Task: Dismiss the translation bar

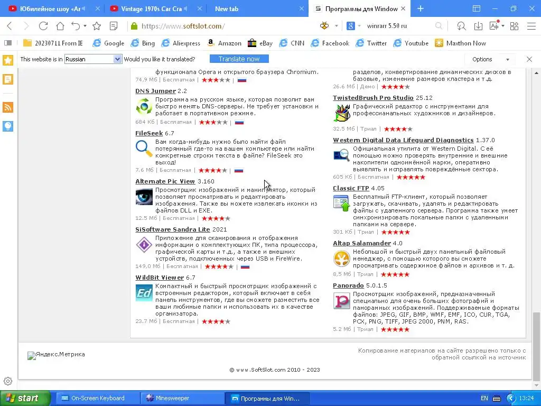Action: click(529, 59)
